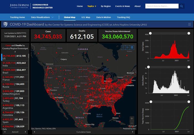Click the Cumulative Cases label below map

(83, 132)
